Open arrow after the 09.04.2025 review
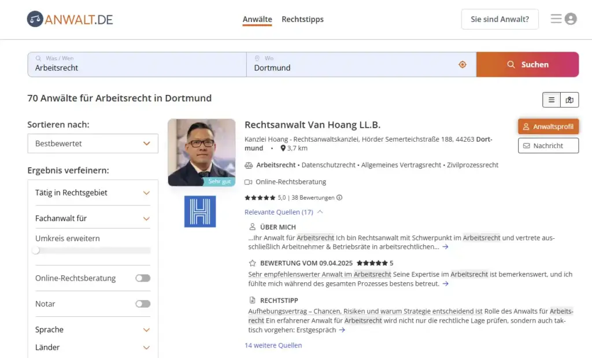The width and height of the screenshot is (592, 358). coord(446,283)
